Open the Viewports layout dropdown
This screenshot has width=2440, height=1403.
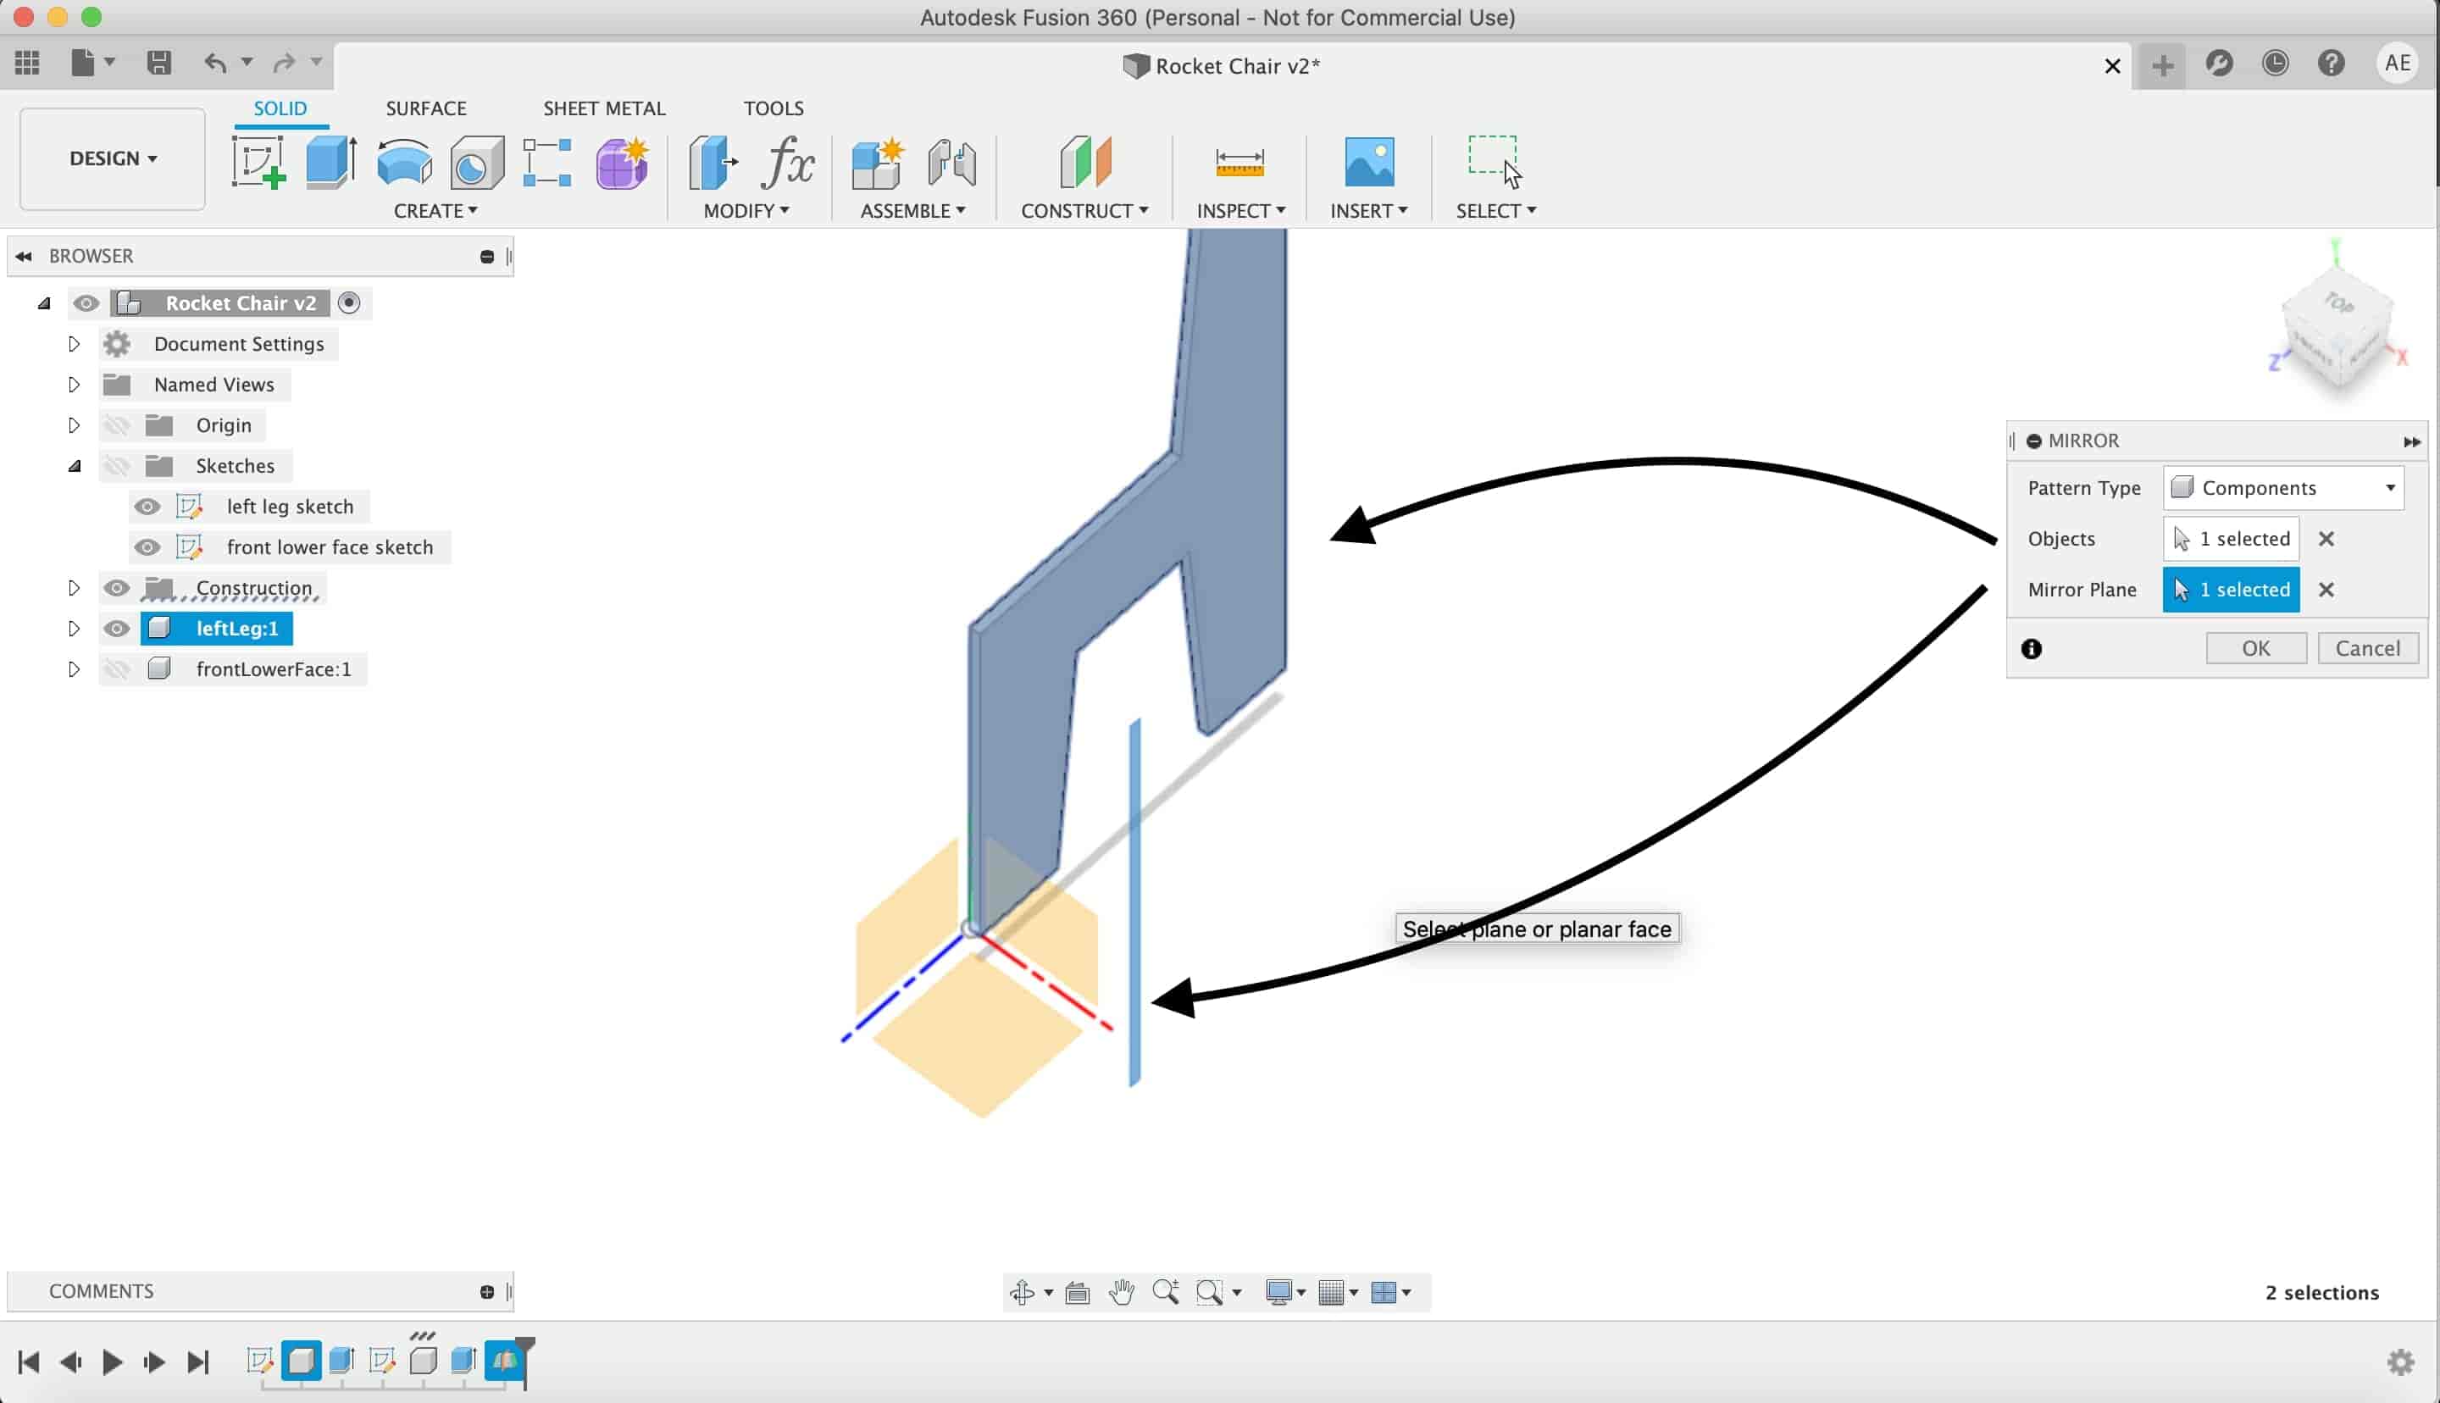pos(1391,1292)
